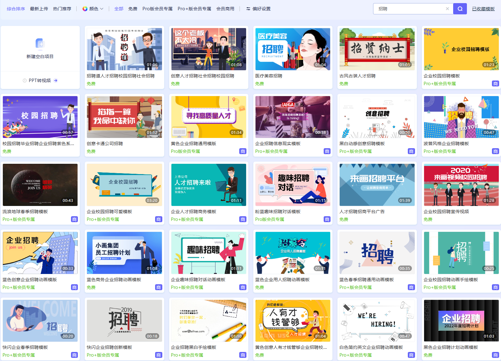Image resolution: width=501 pixels, height=361 pixels.
Task: Clear the search keyword with the X icon
Action: point(447,9)
